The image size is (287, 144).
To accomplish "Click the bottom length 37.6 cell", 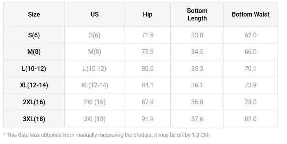I will (197, 119).
